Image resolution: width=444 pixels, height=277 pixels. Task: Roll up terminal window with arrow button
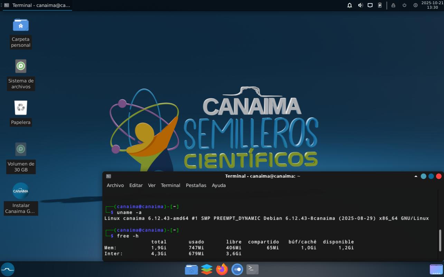(x=416, y=176)
